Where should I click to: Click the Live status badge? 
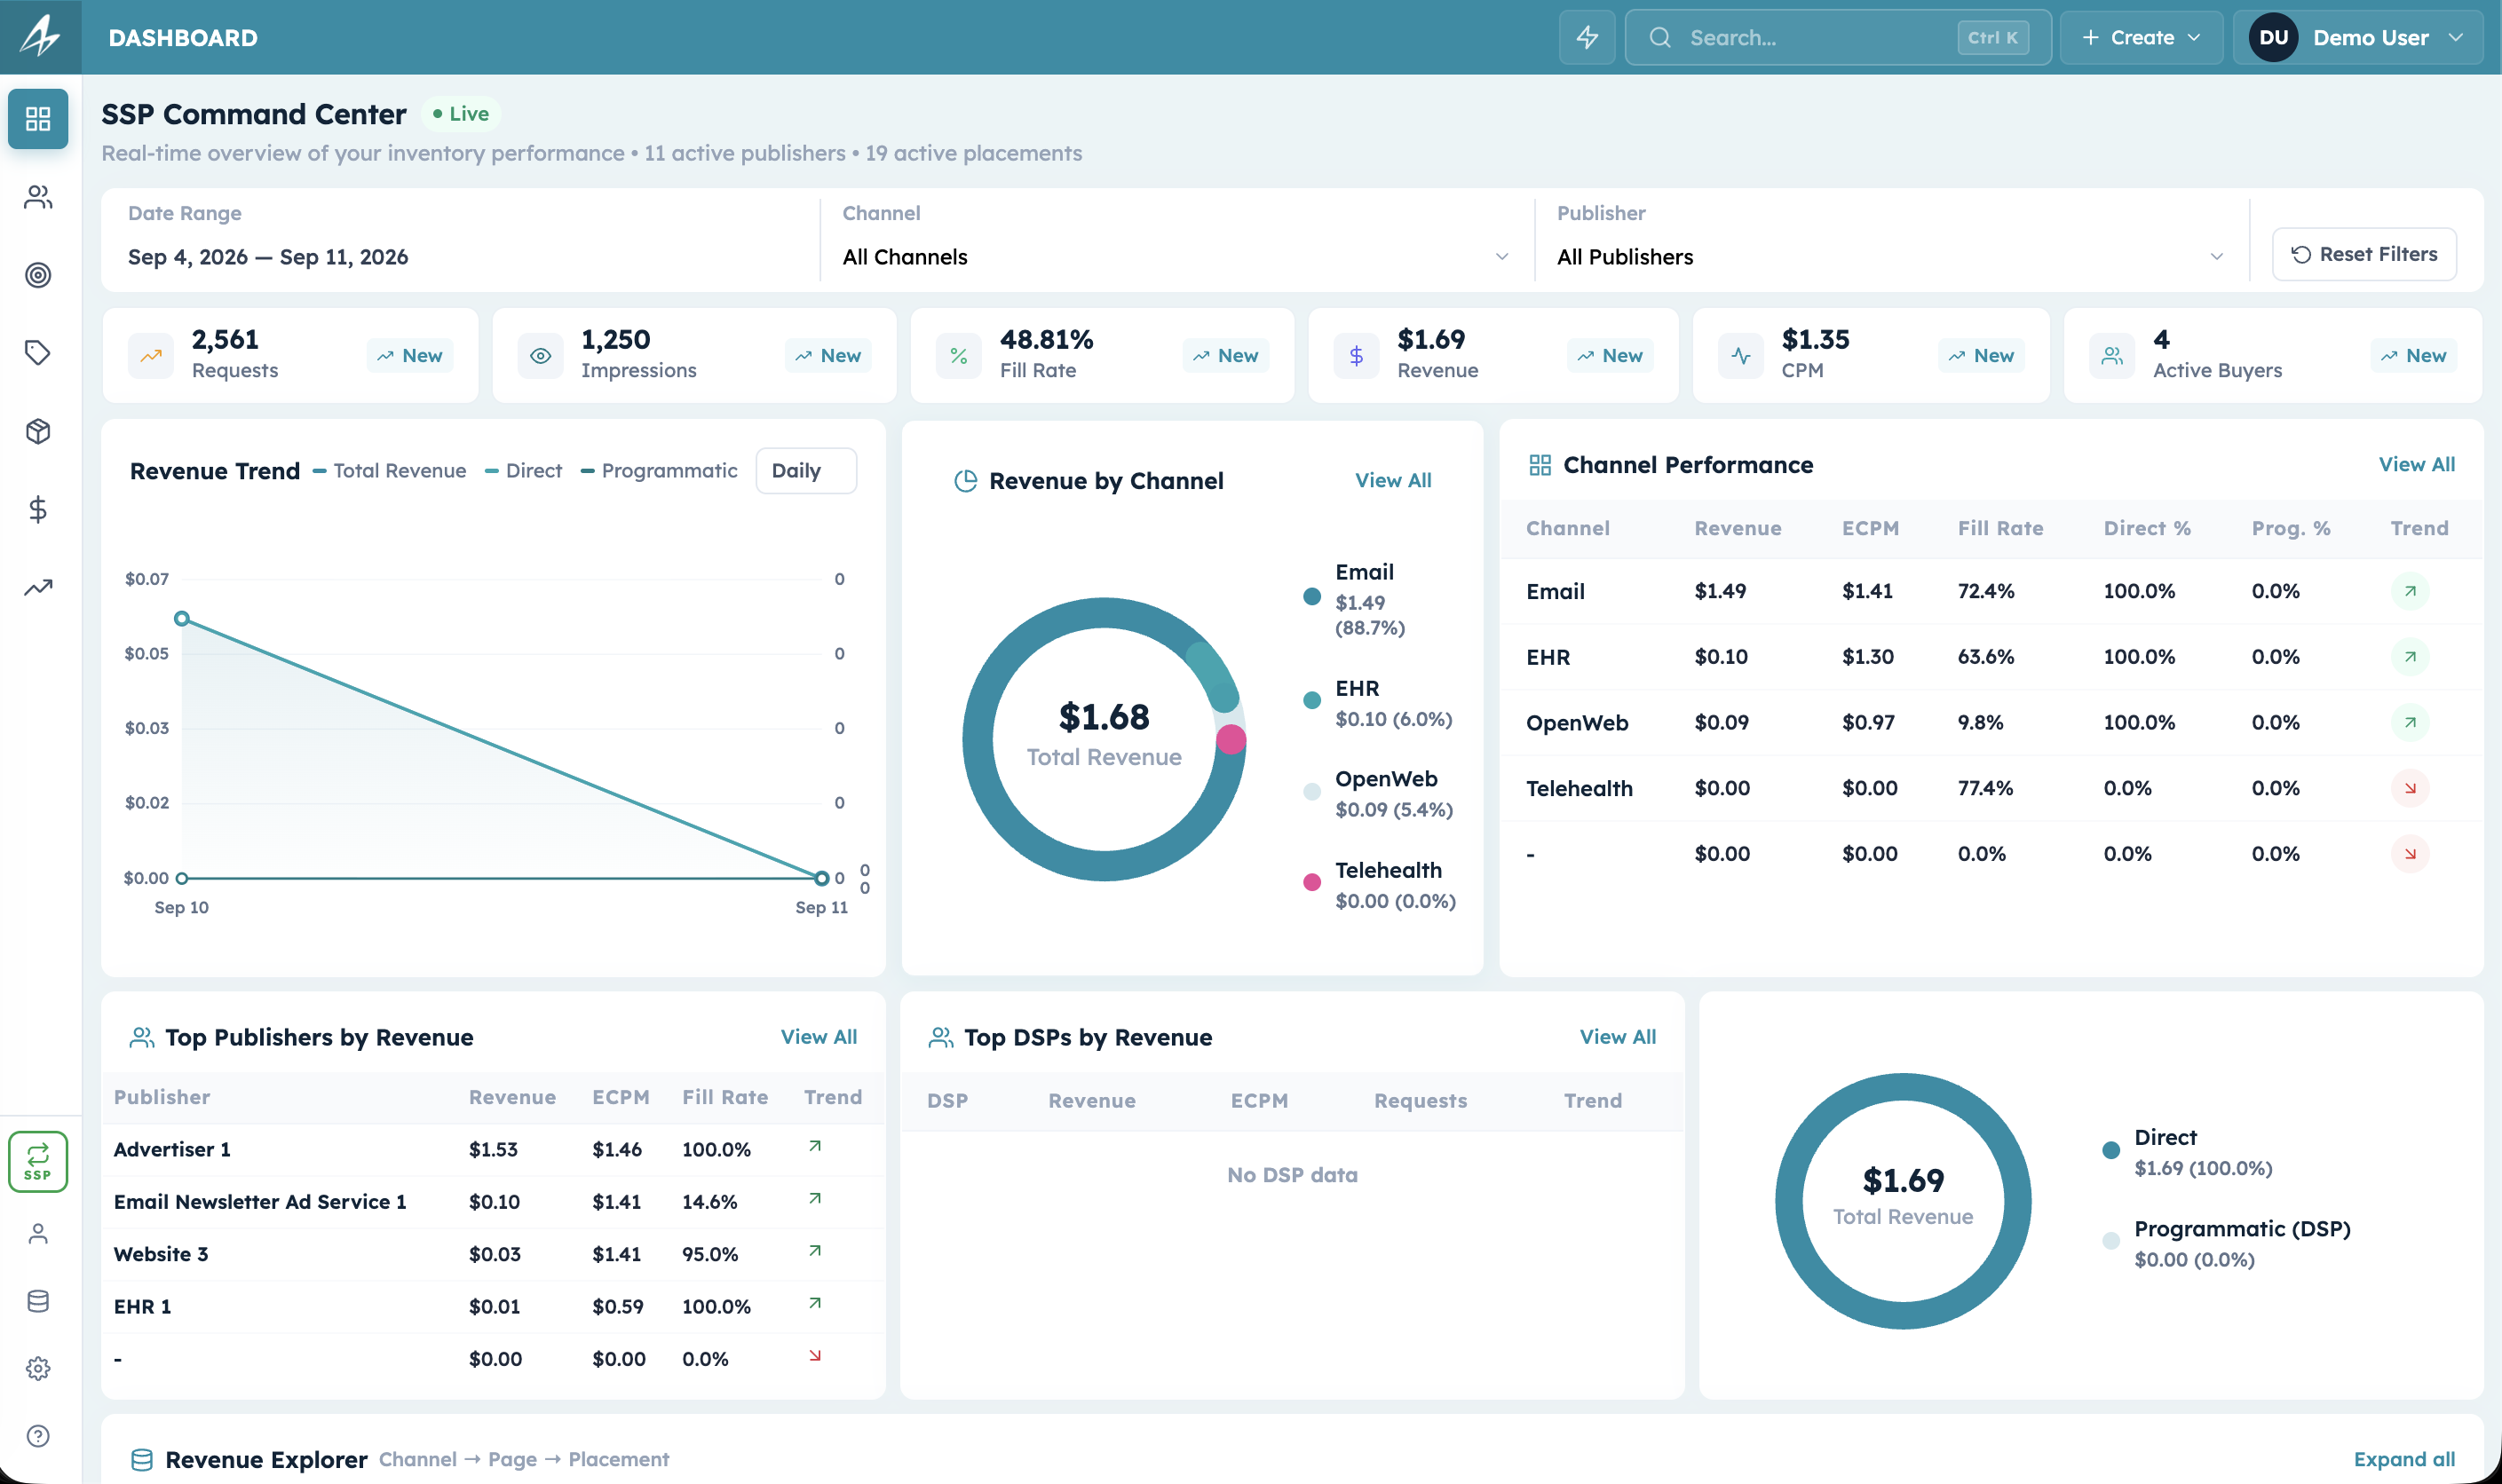(x=461, y=114)
